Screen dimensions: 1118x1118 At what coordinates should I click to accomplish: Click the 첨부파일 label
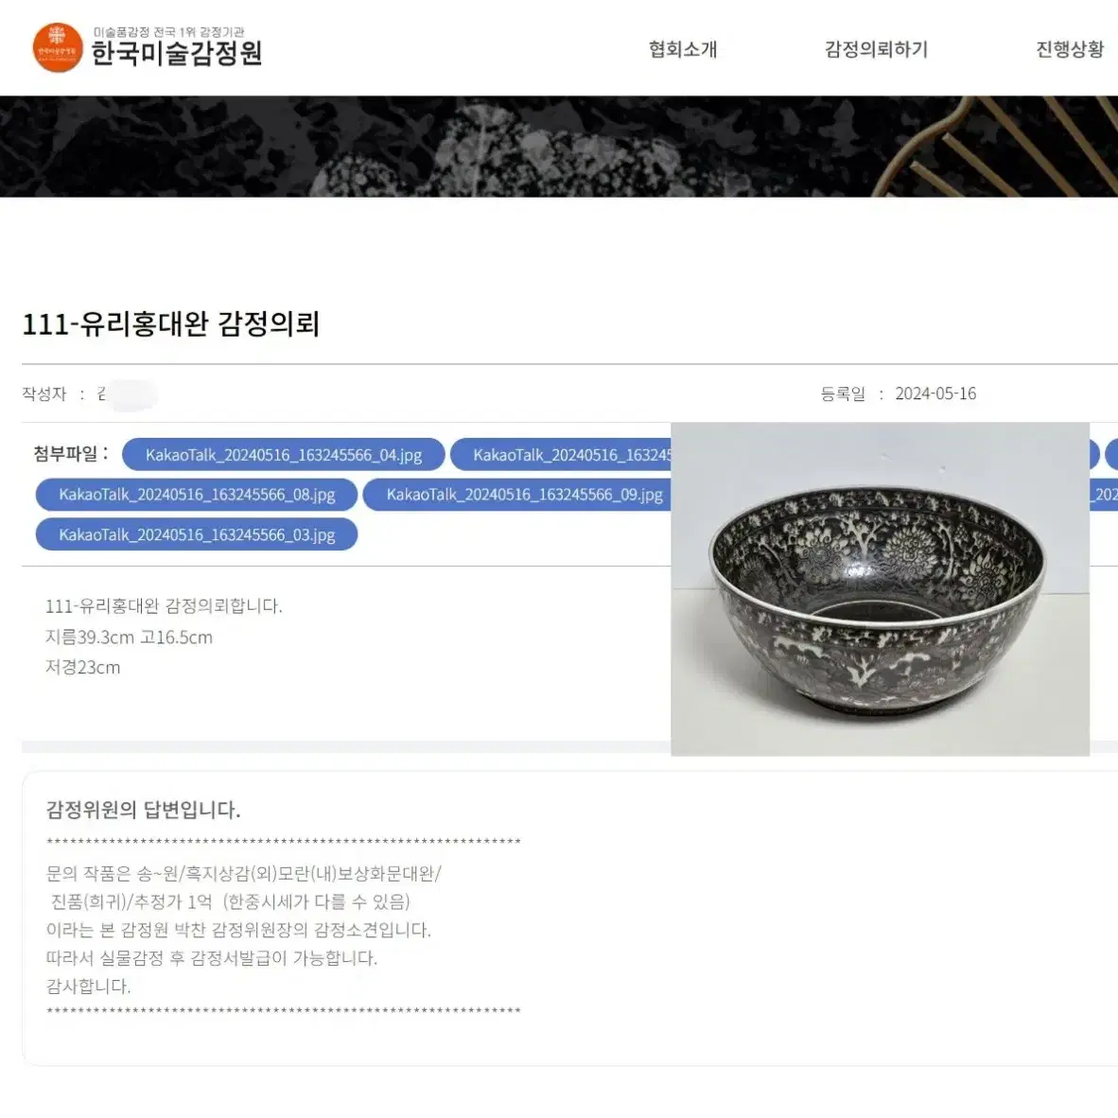point(71,453)
